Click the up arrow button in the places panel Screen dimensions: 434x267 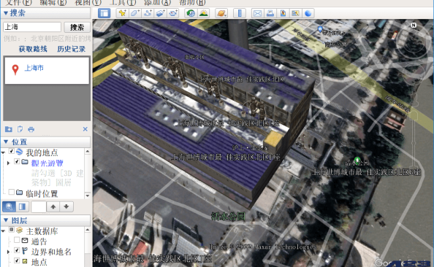pyautogui.click(x=53, y=206)
